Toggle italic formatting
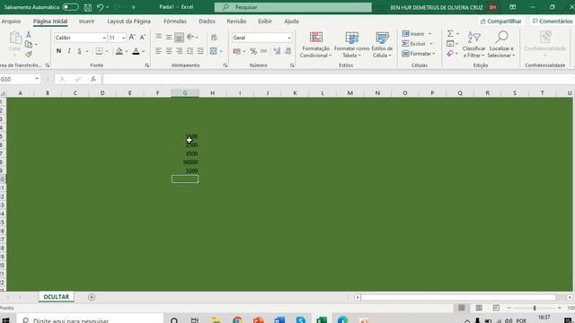575x323 pixels. (x=69, y=51)
